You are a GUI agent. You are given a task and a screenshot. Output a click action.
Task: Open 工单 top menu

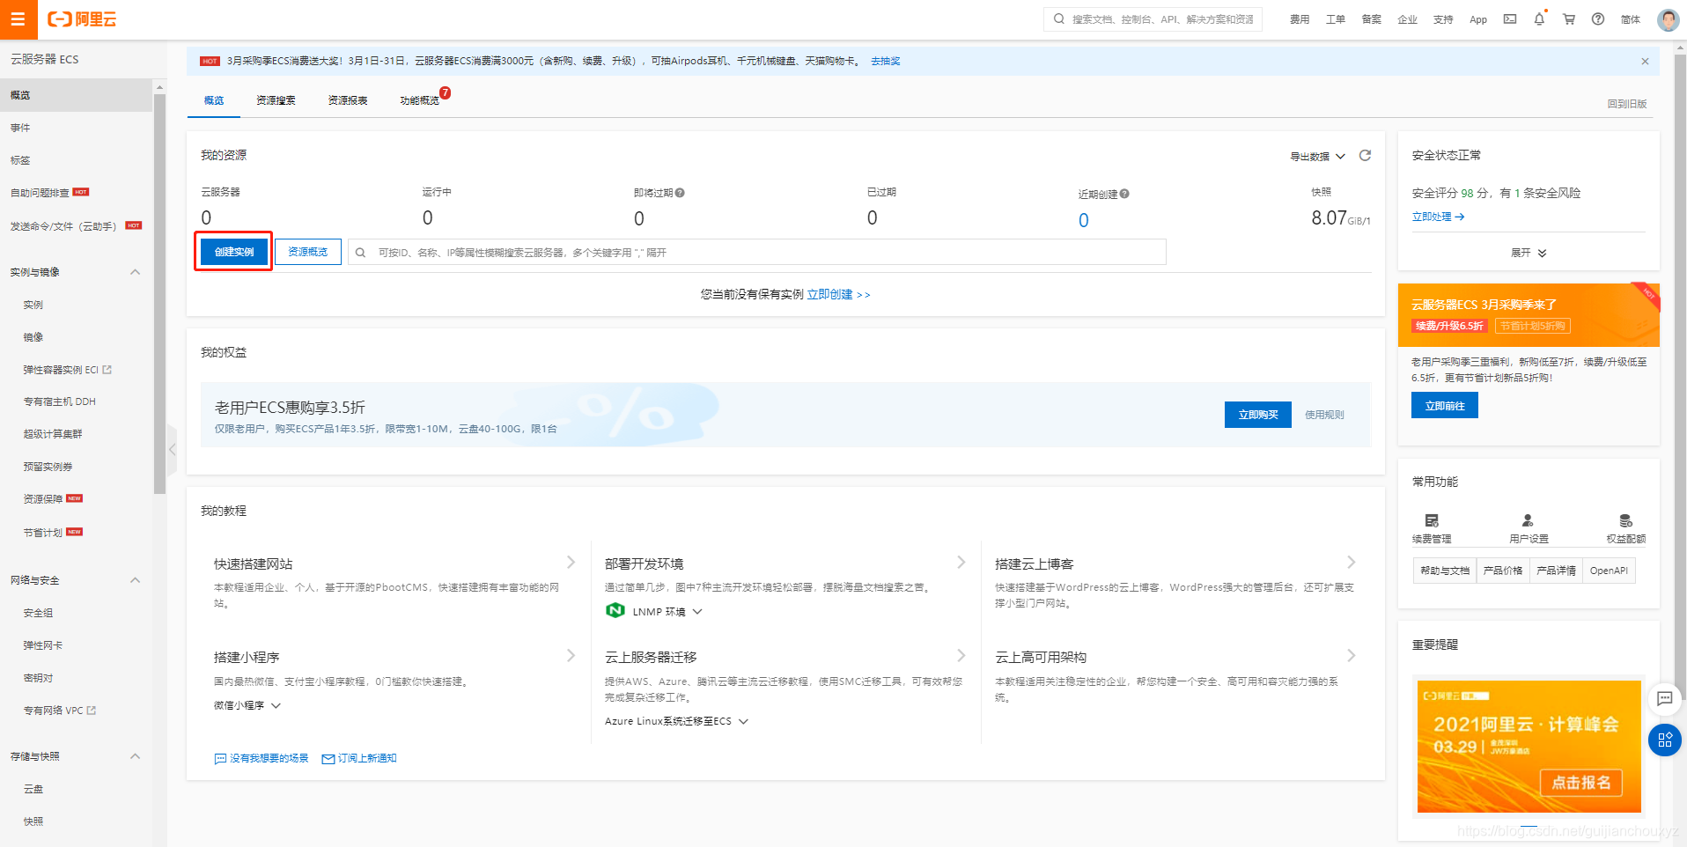coord(1336,19)
